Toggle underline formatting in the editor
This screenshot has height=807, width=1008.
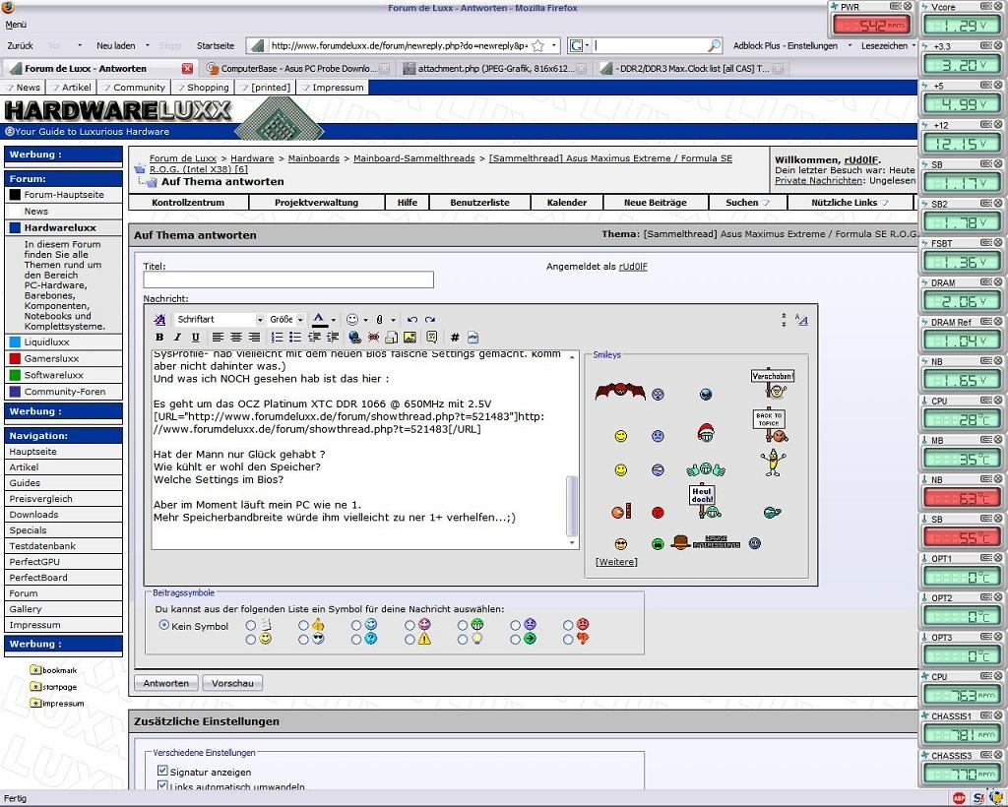click(x=196, y=338)
